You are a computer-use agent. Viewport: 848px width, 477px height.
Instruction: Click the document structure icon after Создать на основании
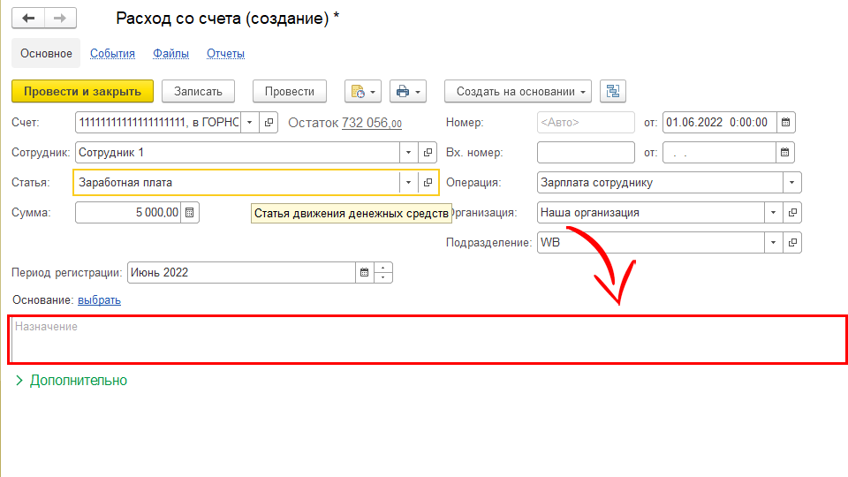point(612,91)
